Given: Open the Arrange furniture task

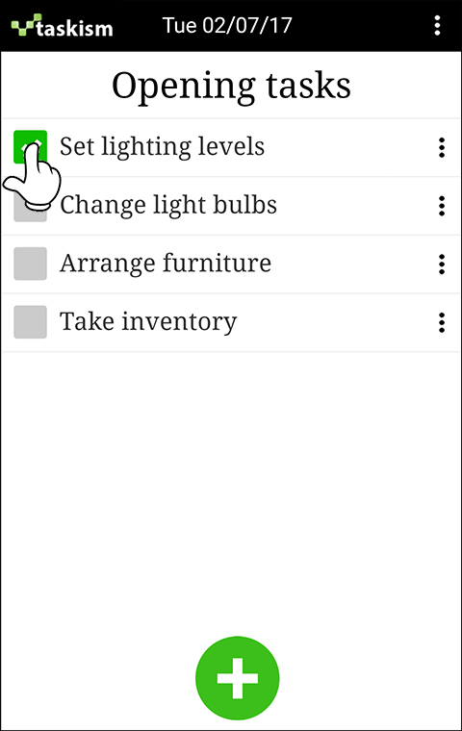Looking at the screenshot, I should point(166,264).
